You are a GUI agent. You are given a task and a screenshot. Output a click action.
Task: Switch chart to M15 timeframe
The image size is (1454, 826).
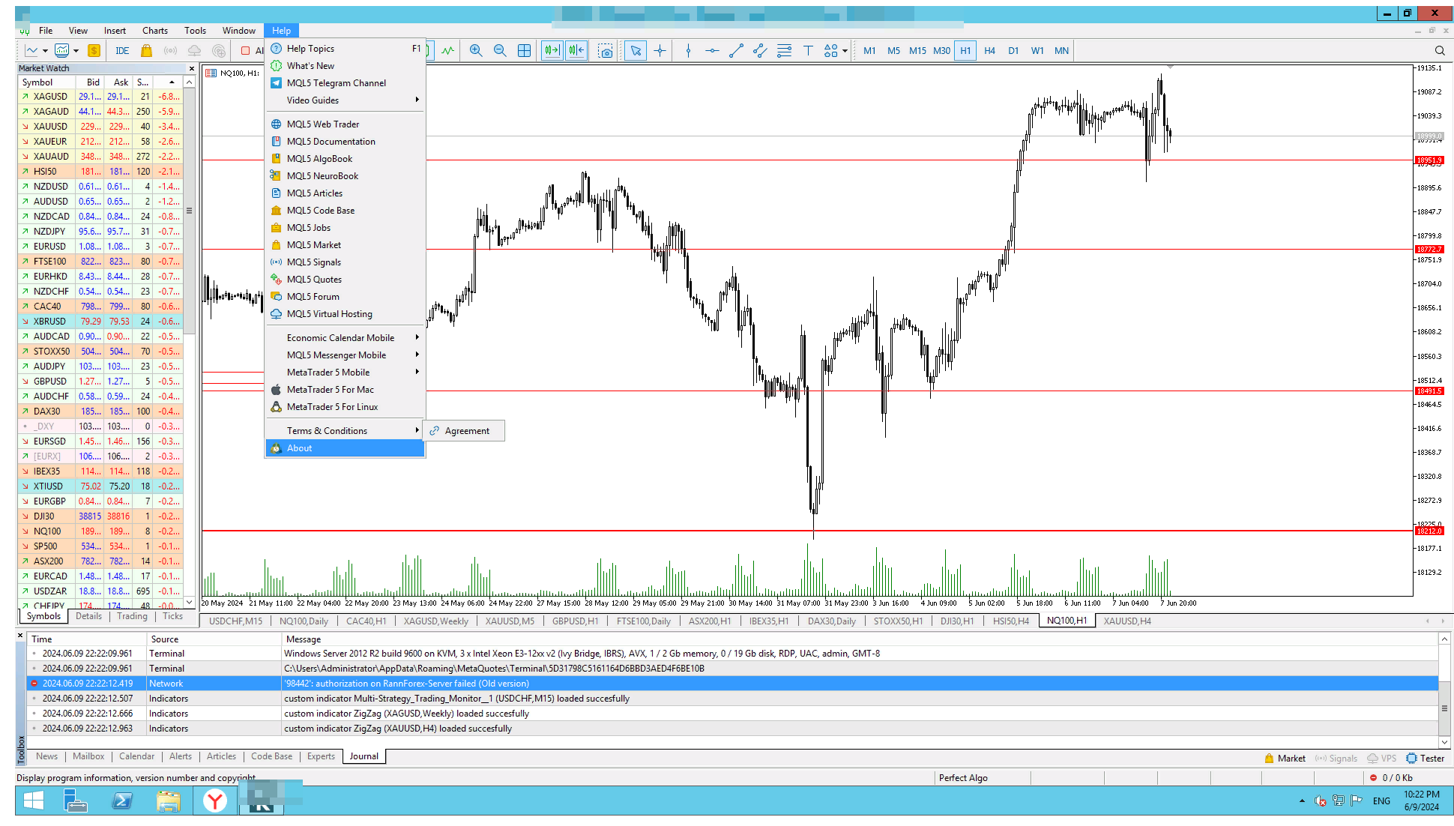click(917, 51)
